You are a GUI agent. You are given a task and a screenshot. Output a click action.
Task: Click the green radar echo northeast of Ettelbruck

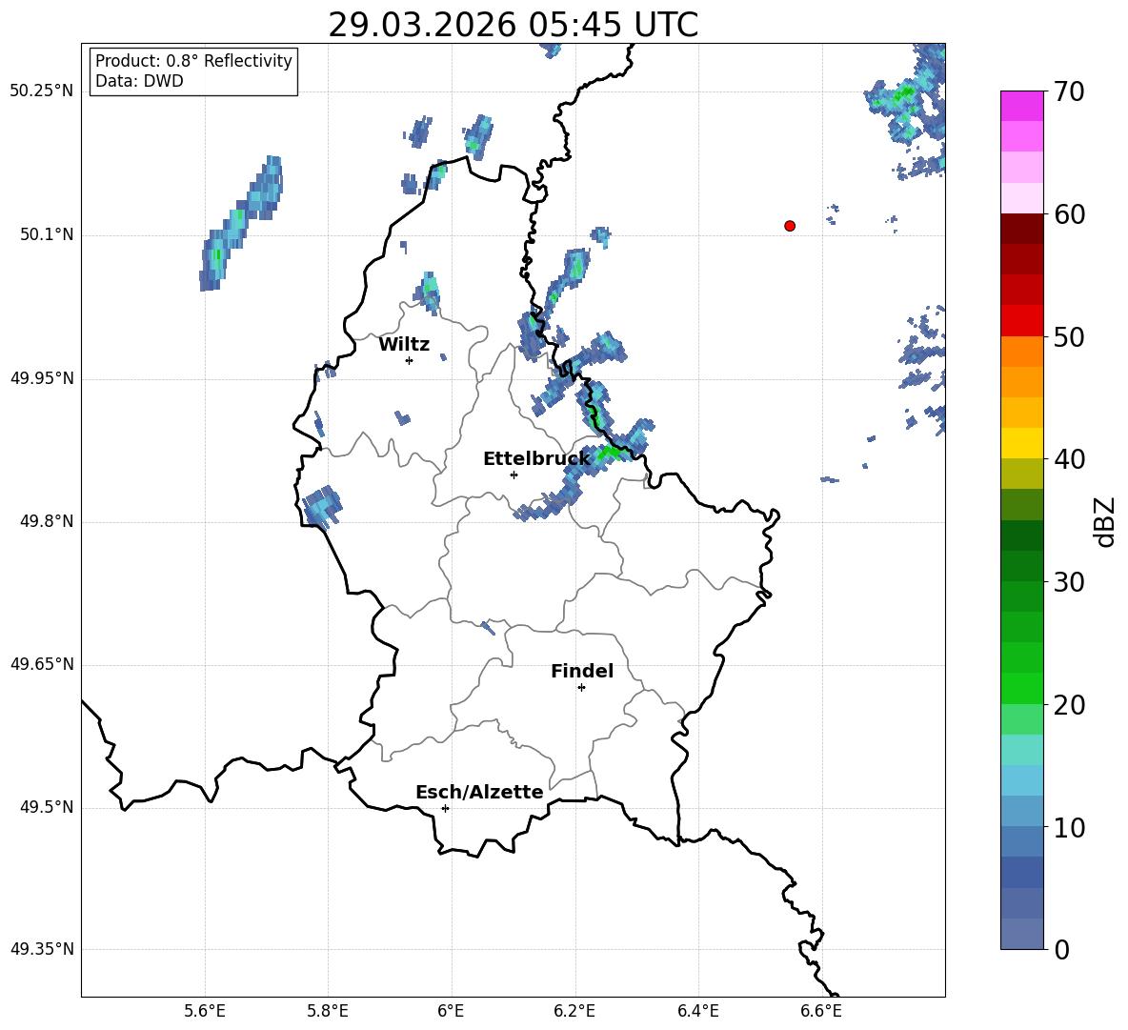click(610, 453)
